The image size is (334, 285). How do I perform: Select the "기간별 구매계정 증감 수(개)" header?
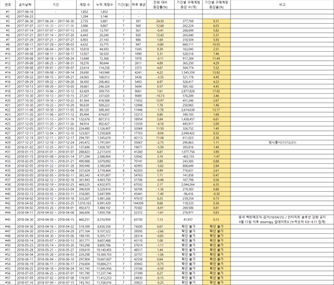188,5
